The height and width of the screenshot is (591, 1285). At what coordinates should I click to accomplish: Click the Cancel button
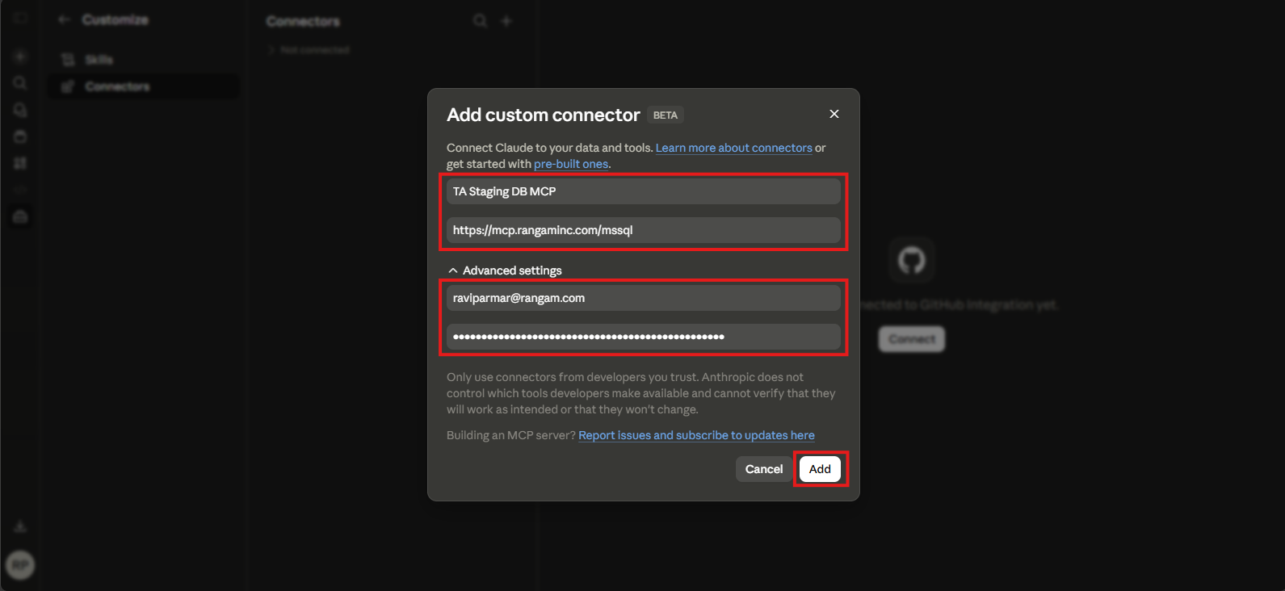(764, 469)
